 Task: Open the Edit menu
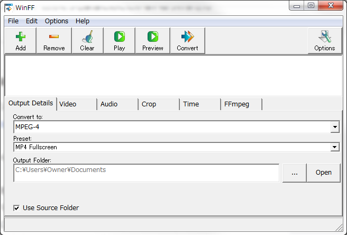pyautogui.click(x=32, y=21)
